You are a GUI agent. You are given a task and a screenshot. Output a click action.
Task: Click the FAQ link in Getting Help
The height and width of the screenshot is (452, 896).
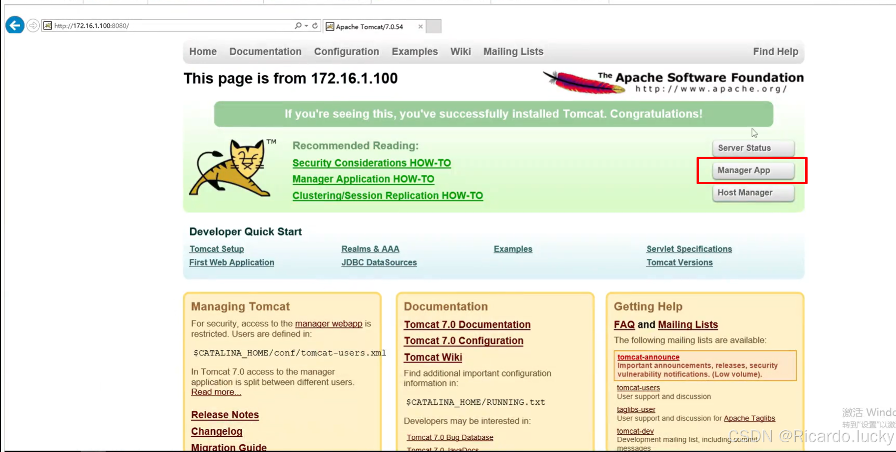pyautogui.click(x=624, y=325)
